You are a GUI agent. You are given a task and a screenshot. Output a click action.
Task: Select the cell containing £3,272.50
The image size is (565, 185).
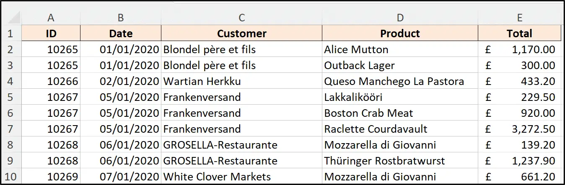[x=519, y=129]
